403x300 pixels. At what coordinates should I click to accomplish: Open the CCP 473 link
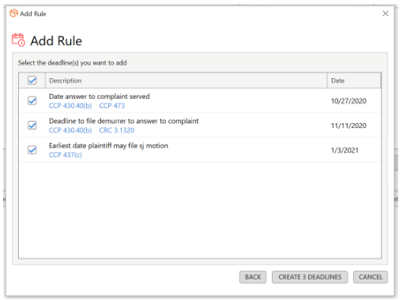[x=112, y=106]
